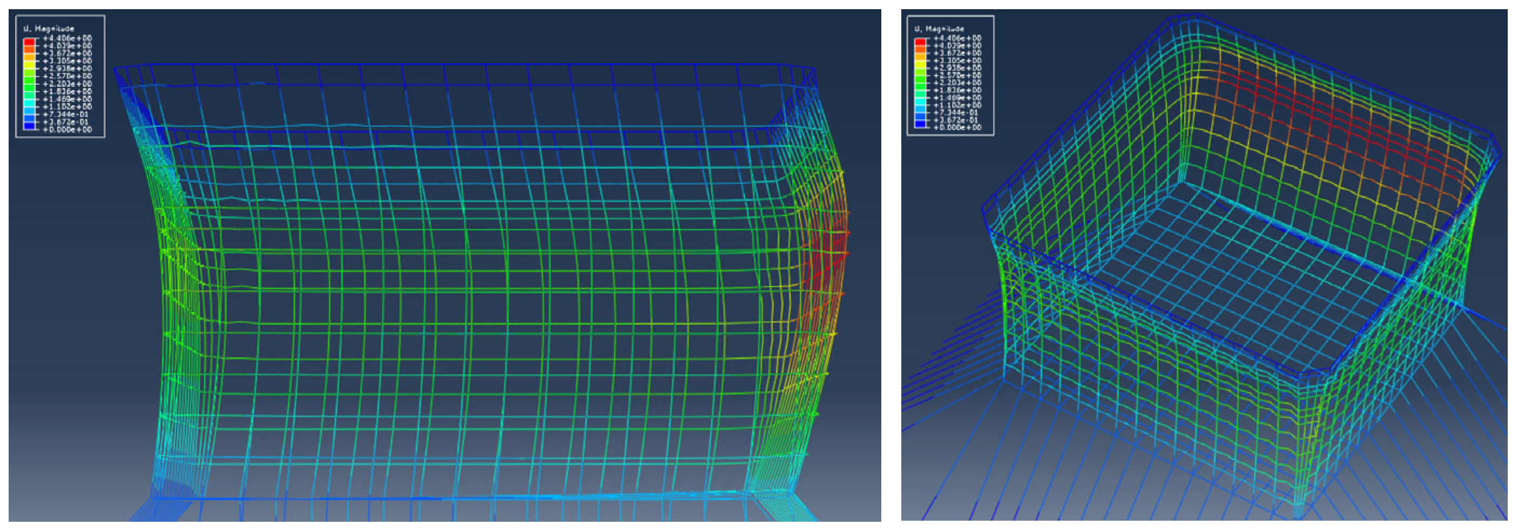
Task: Click the red swatch in left legend
Action: (x=29, y=42)
